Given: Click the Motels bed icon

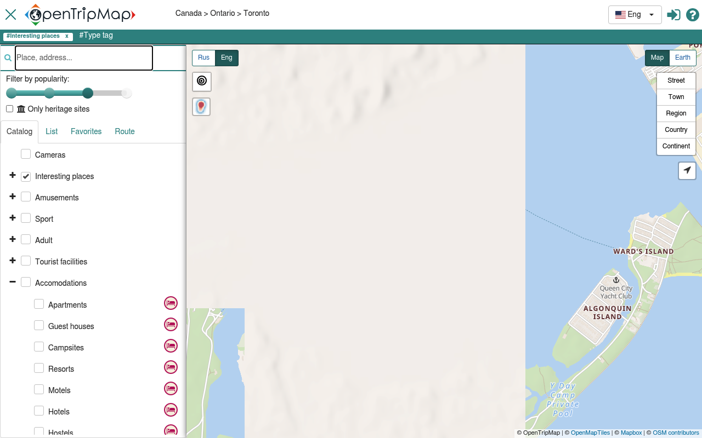Looking at the screenshot, I should coord(171,388).
